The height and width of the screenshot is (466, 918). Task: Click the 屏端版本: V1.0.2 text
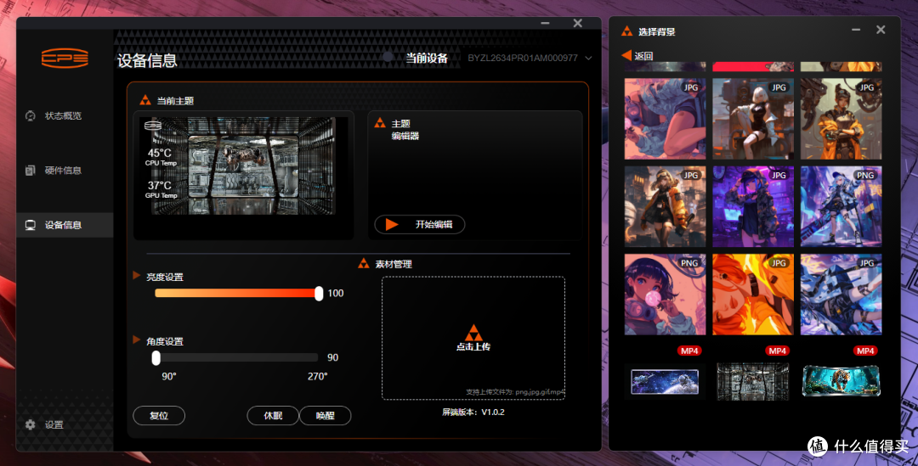473,413
